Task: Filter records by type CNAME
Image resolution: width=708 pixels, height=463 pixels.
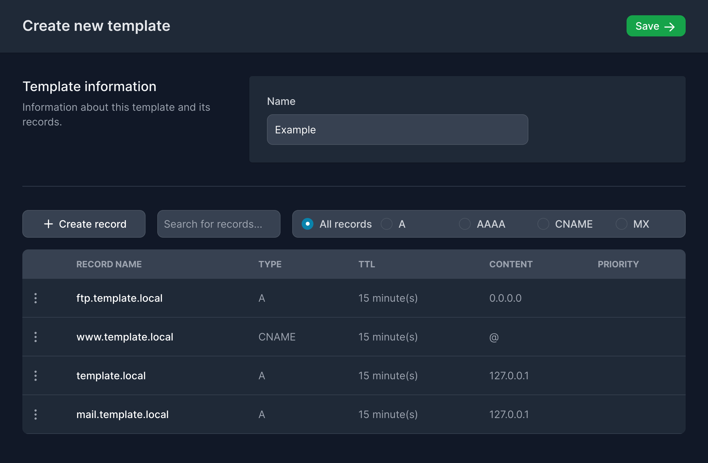Action: point(543,224)
